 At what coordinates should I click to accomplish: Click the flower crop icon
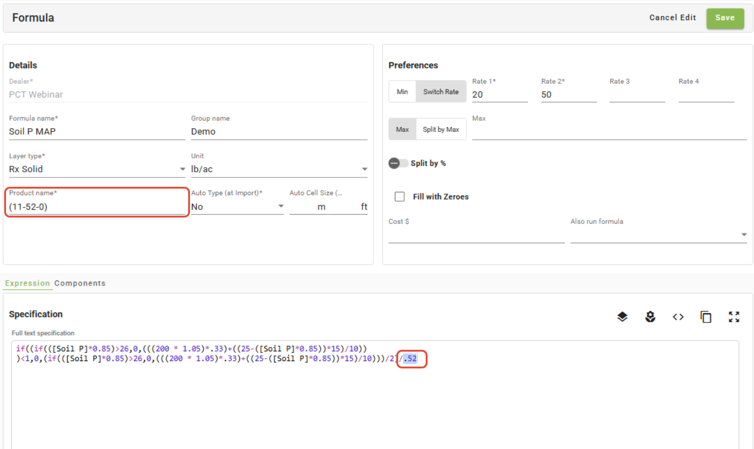point(650,317)
